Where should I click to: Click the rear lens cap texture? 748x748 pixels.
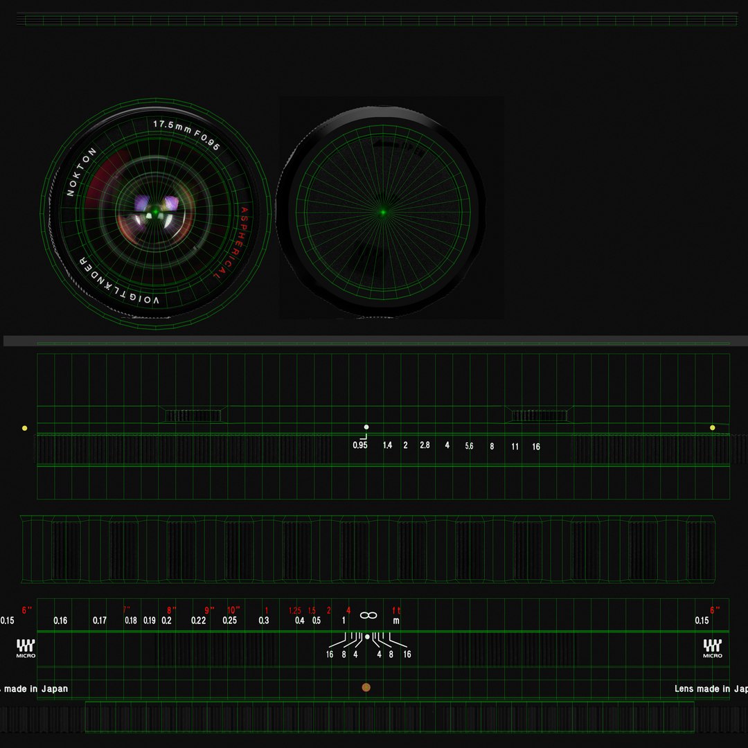(382, 213)
